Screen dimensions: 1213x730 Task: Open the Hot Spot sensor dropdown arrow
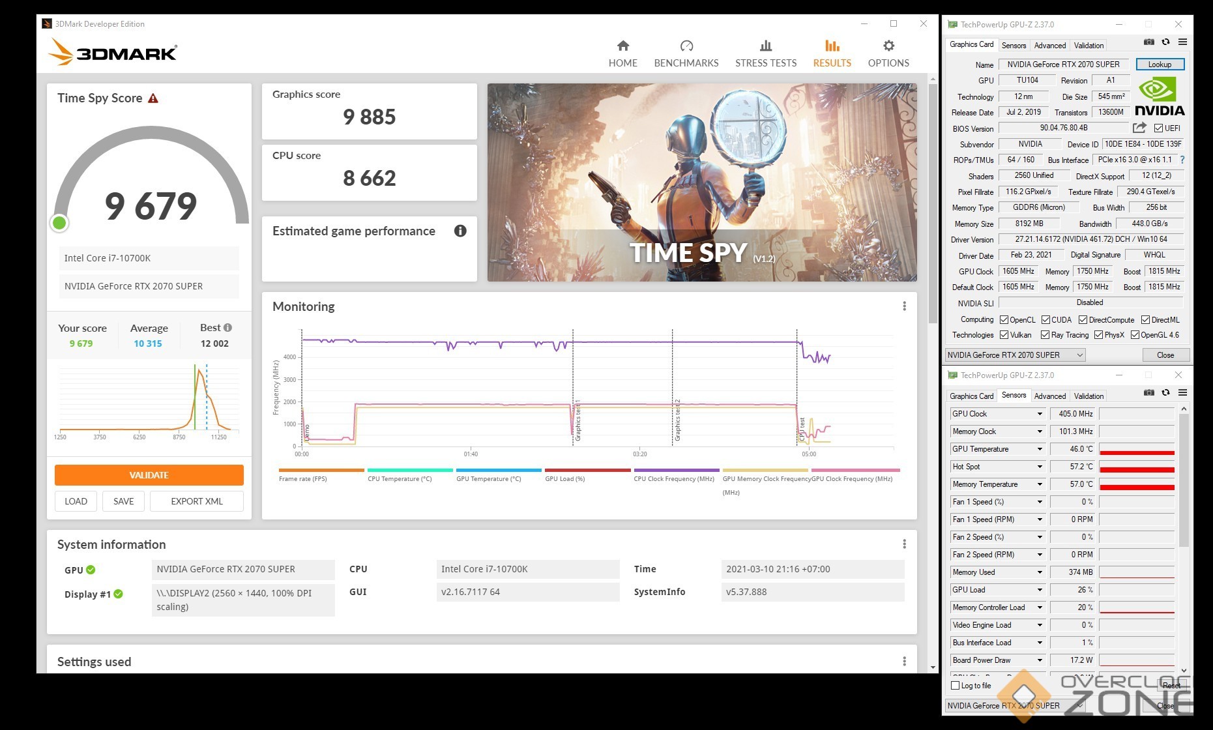1040,467
